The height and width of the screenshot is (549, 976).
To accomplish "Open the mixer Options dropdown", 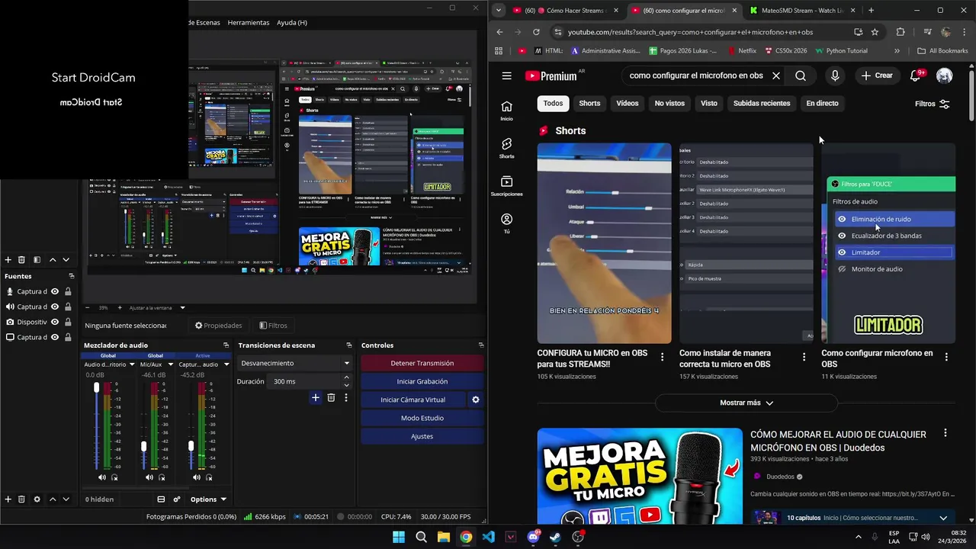I will point(208,499).
